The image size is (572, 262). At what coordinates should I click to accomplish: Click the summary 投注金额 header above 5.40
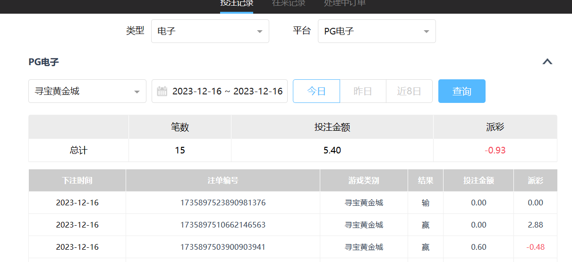point(332,127)
